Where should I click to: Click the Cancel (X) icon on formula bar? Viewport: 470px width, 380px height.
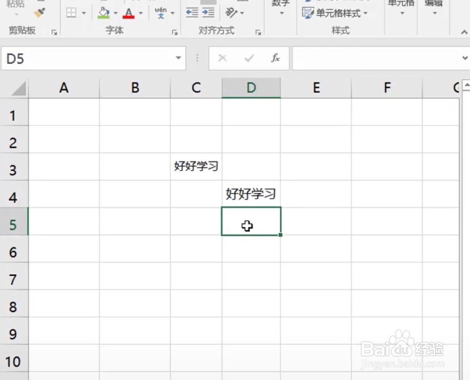click(x=222, y=58)
